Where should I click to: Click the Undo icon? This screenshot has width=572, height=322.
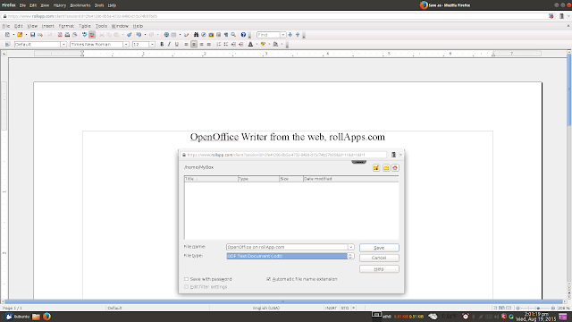click(x=139, y=35)
